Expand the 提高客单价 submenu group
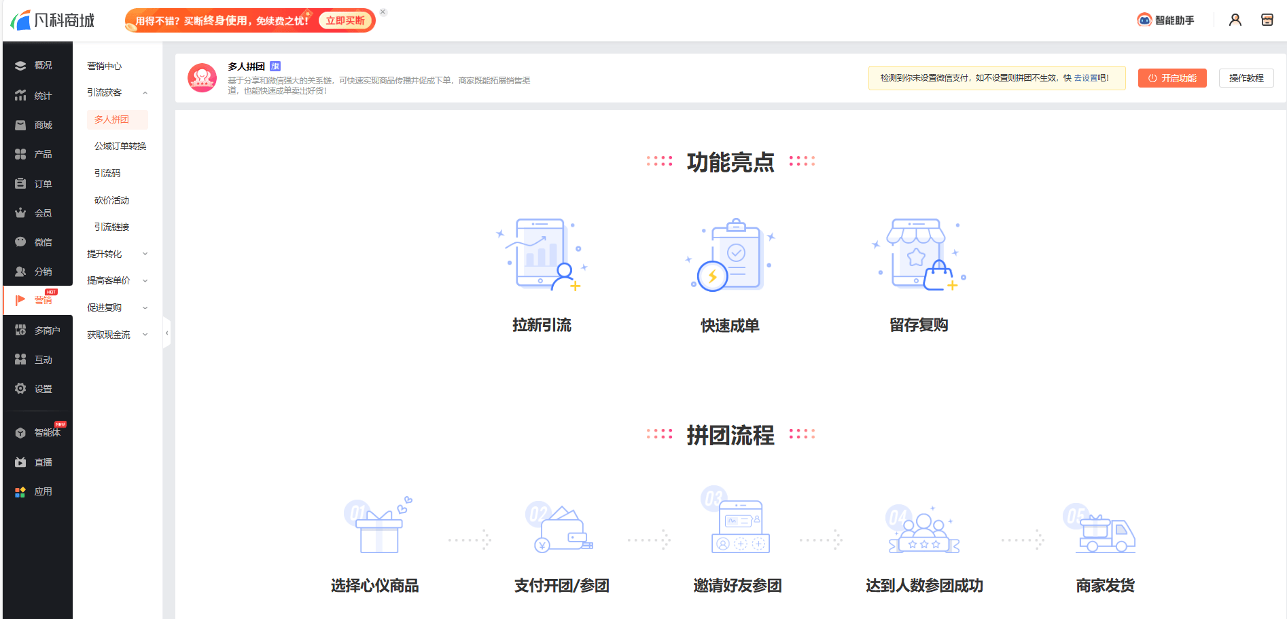The image size is (1287, 619). pyautogui.click(x=117, y=281)
